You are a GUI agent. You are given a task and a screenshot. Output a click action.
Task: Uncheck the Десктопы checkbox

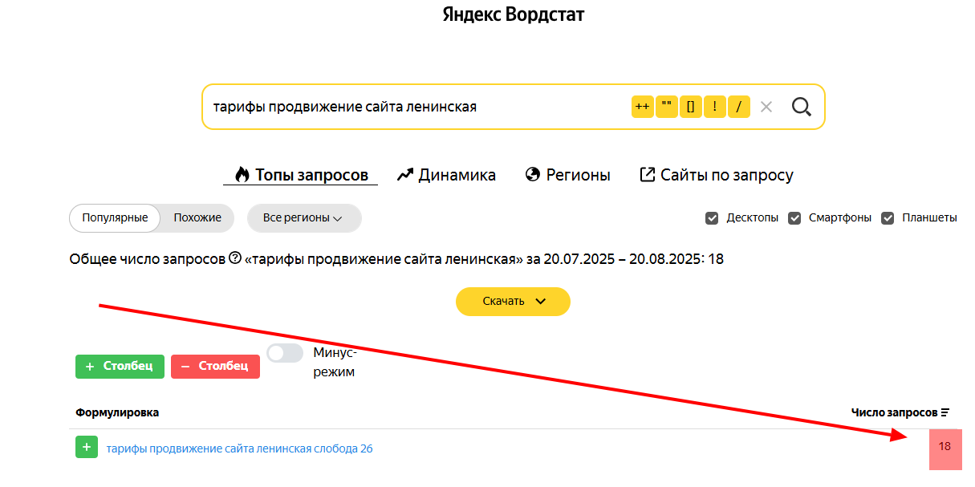coord(712,218)
